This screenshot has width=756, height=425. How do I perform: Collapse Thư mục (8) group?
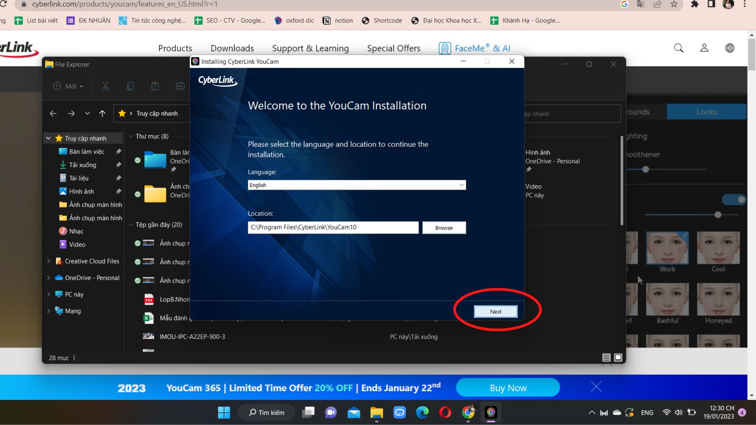(x=131, y=137)
